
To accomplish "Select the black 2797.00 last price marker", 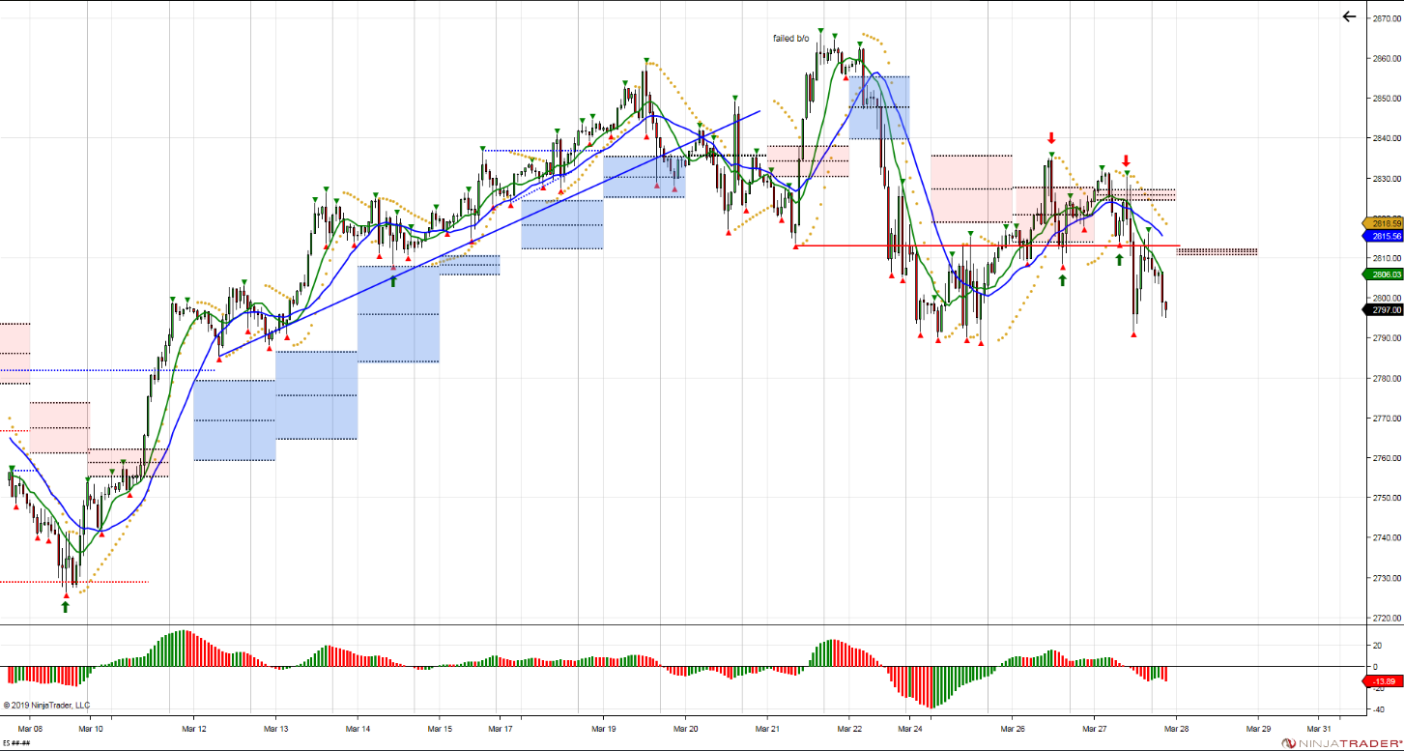I will pos(1382,310).
